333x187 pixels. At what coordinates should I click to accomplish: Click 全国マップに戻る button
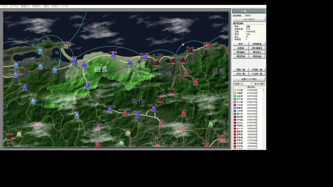pos(249,79)
